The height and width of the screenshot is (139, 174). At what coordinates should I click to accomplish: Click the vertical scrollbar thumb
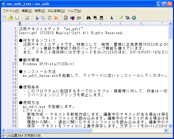click(170, 33)
